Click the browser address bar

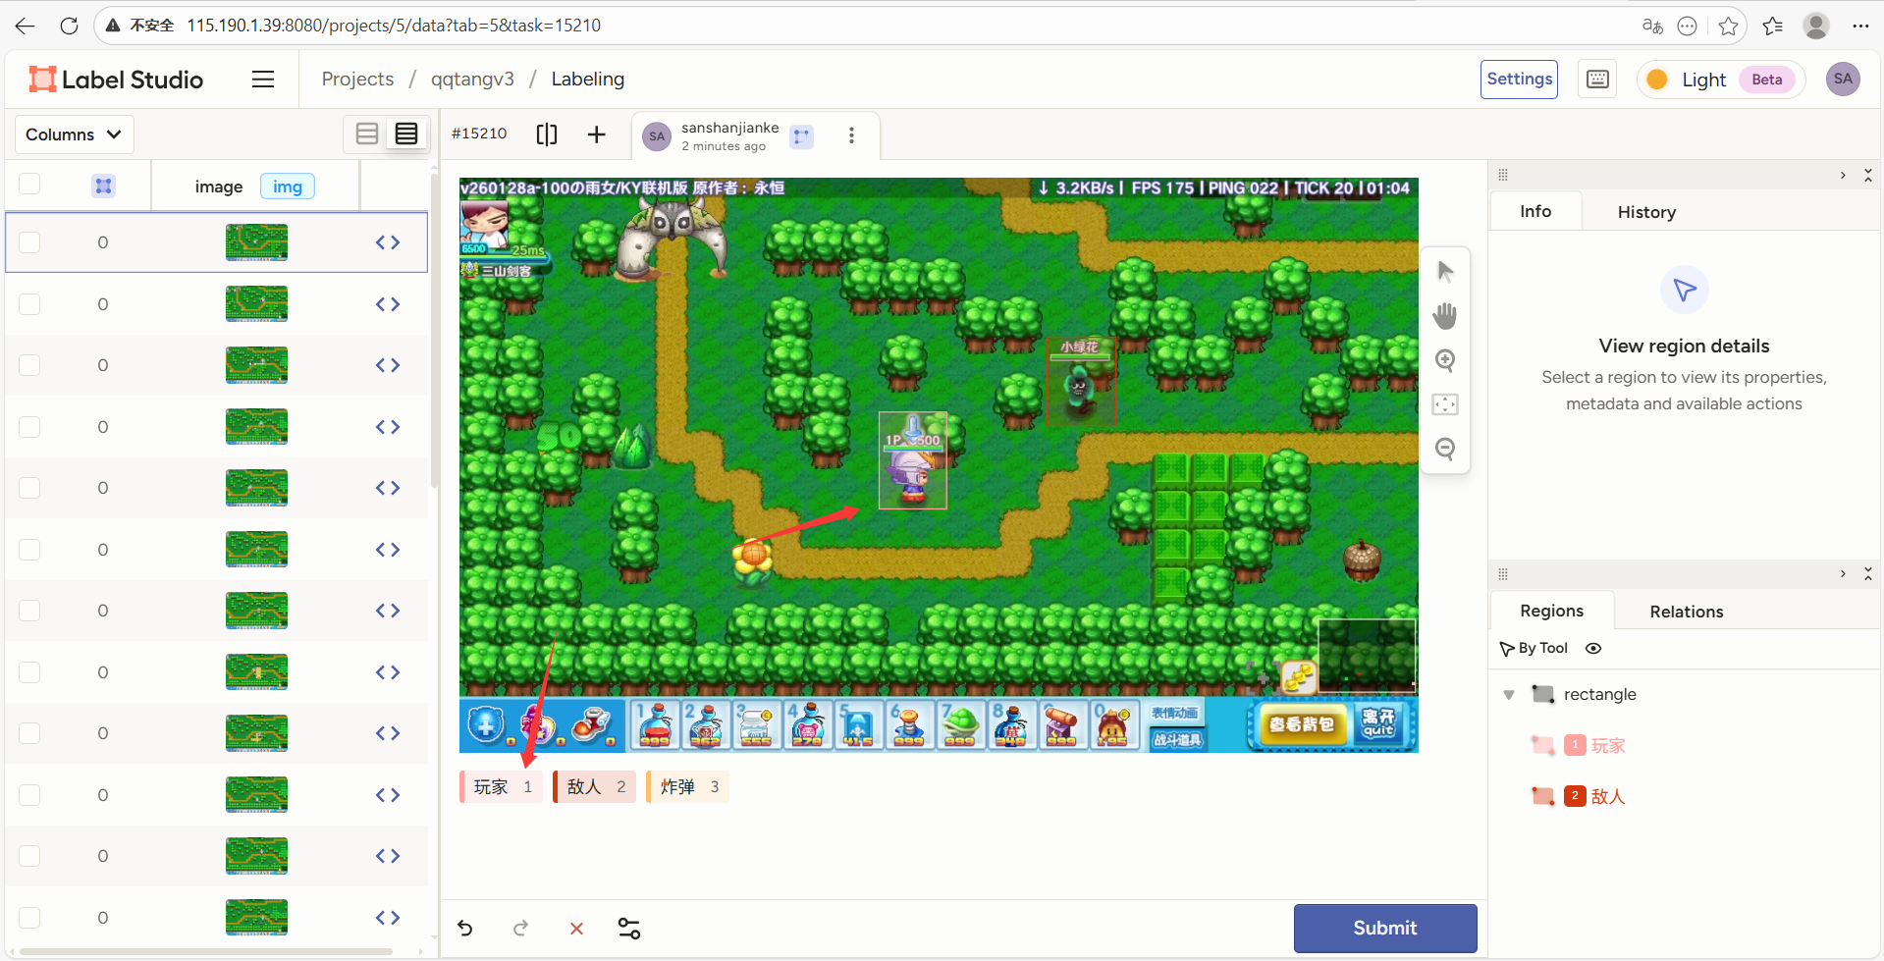pyautogui.click(x=864, y=26)
